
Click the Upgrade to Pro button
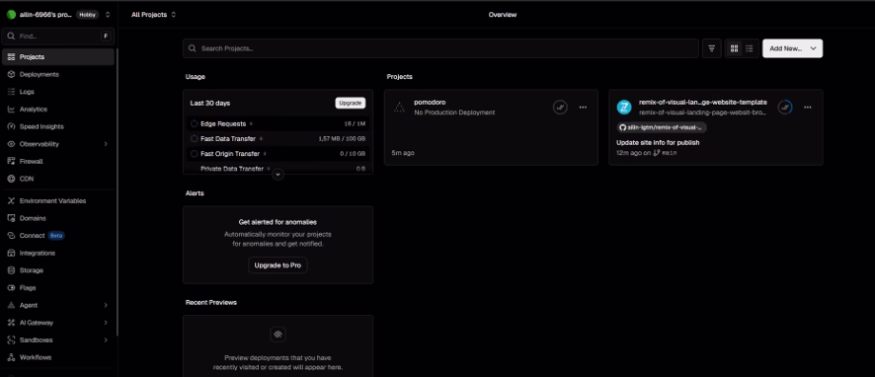tap(278, 265)
